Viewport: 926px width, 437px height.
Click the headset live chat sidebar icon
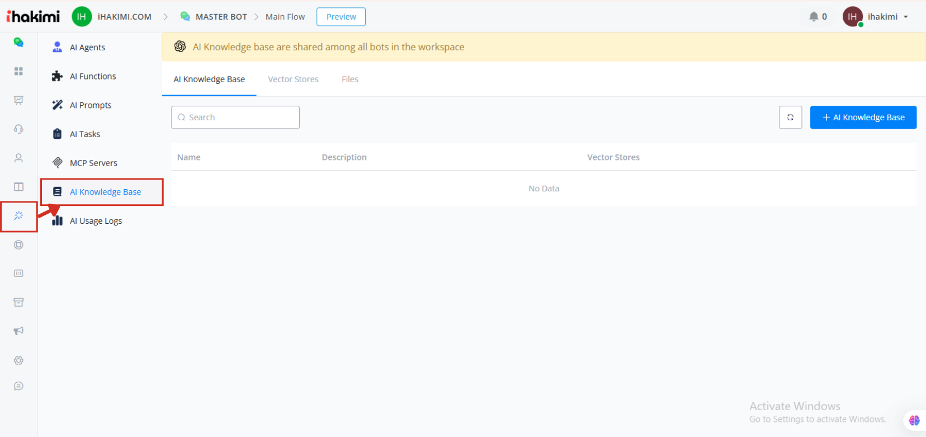[x=18, y=129]
